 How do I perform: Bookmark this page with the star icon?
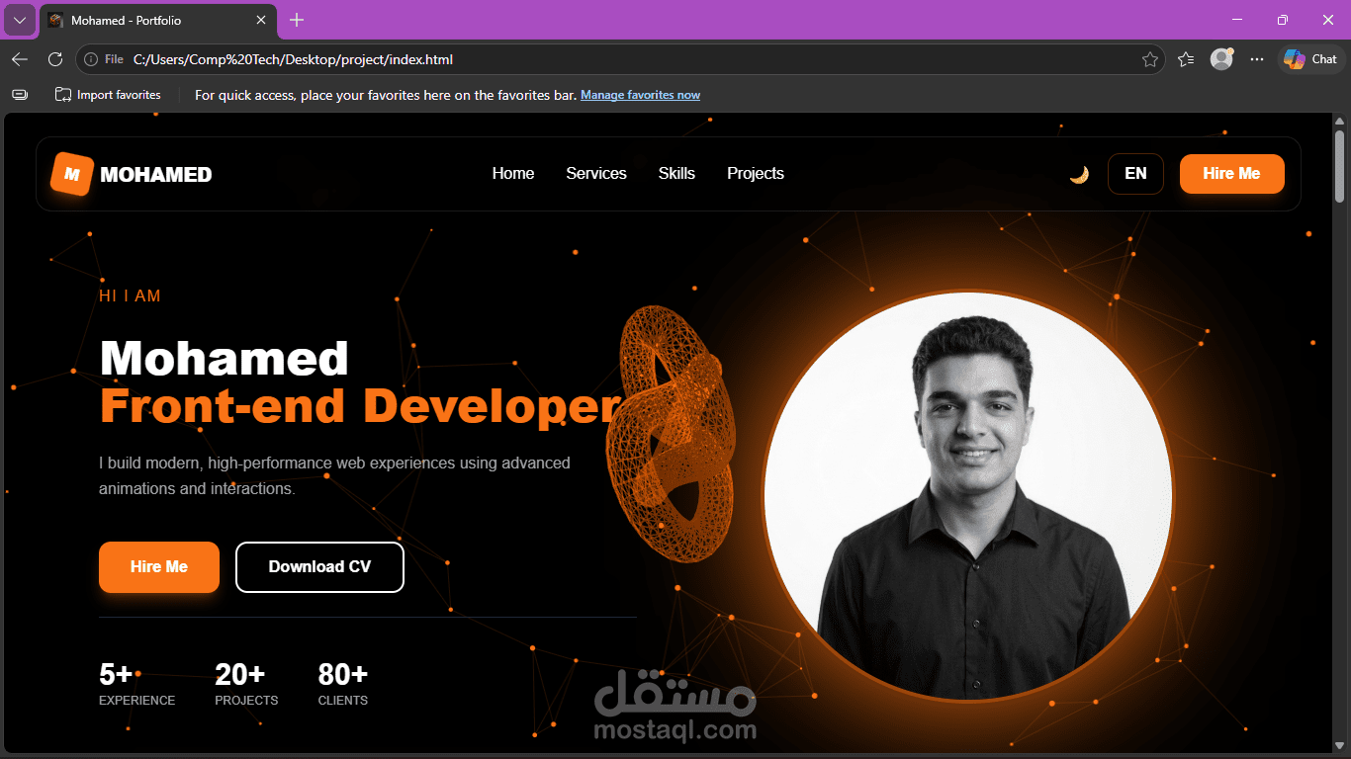1149,59
